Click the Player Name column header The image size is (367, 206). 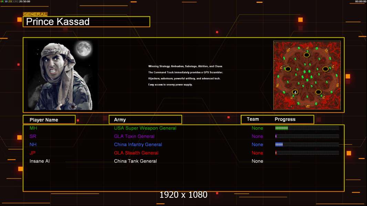point(49,120)
